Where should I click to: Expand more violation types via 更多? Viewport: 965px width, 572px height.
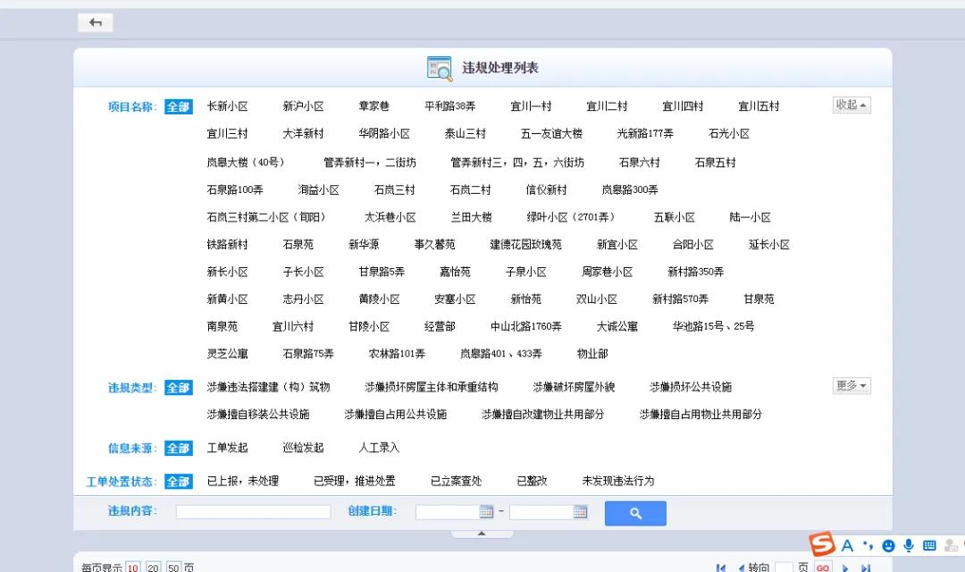[x=850, y=385]
